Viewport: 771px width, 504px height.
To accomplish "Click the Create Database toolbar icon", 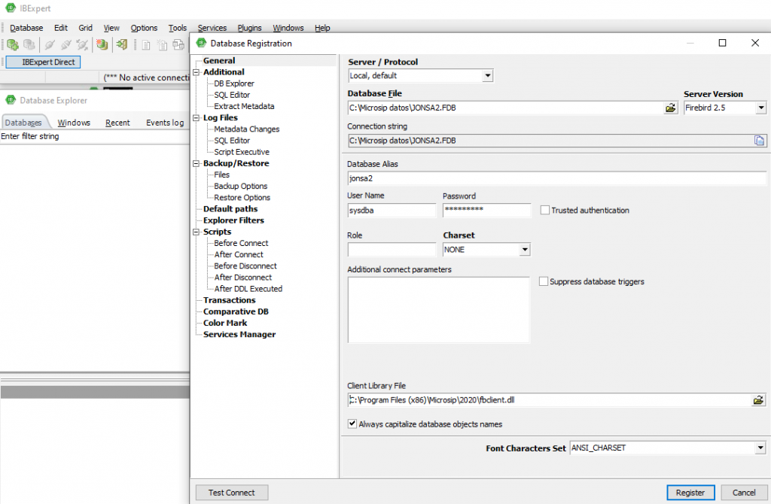I will [x=102, y=45].
